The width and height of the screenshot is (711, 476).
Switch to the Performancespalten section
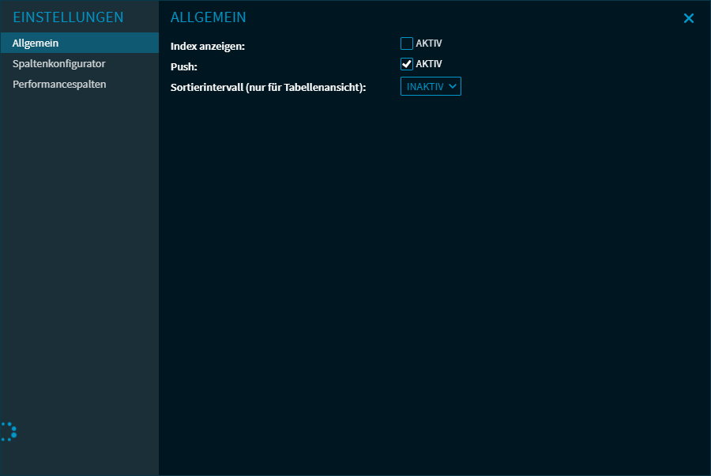(59, 84)
